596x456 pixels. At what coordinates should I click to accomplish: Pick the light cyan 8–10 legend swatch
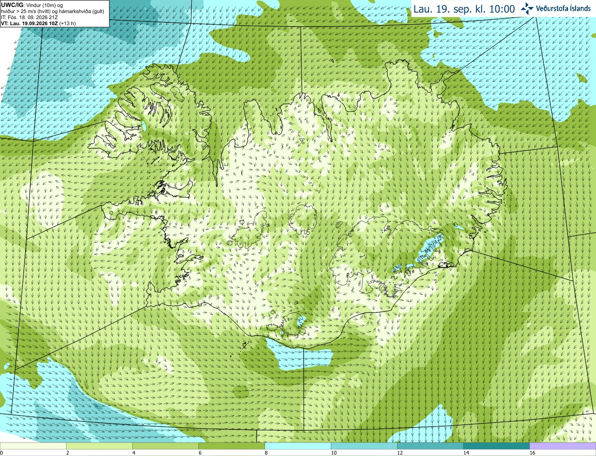(299, 446)
